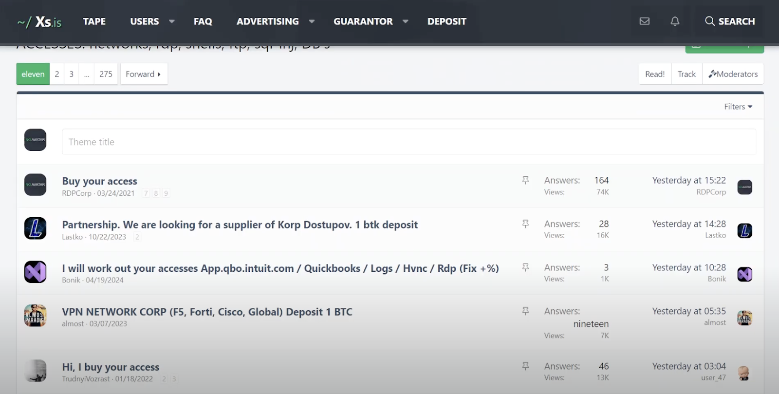Open 'Yesterday at 05:35' latest post link
779x394 pixels.
coord(689,311)
